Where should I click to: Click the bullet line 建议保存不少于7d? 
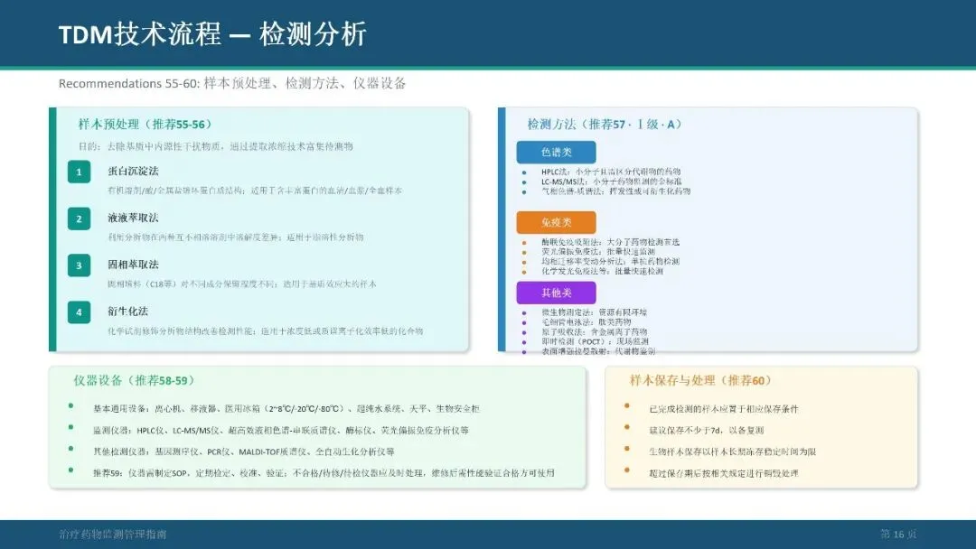pos(706,430)
